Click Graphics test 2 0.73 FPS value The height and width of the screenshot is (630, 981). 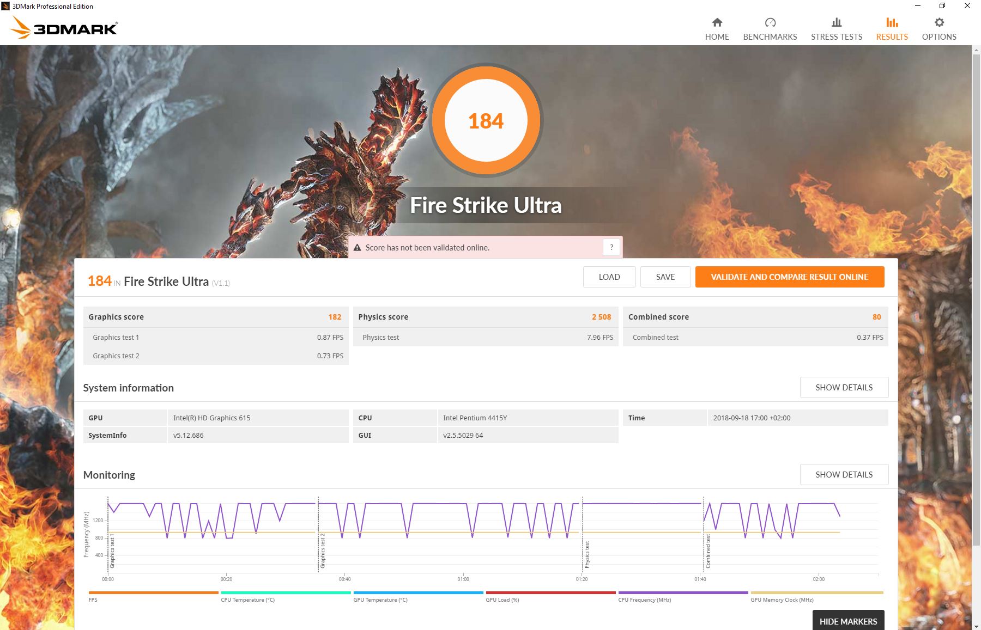[x=330, y=356]
